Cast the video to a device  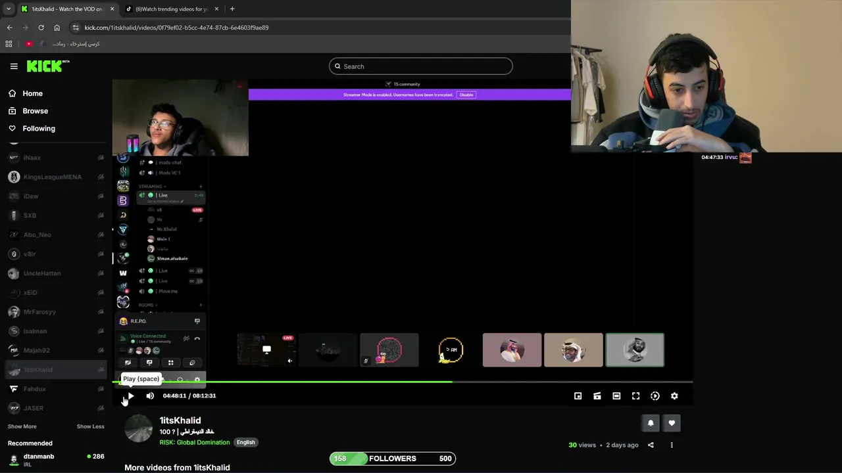pyautogui.click(x=597, y=396)
